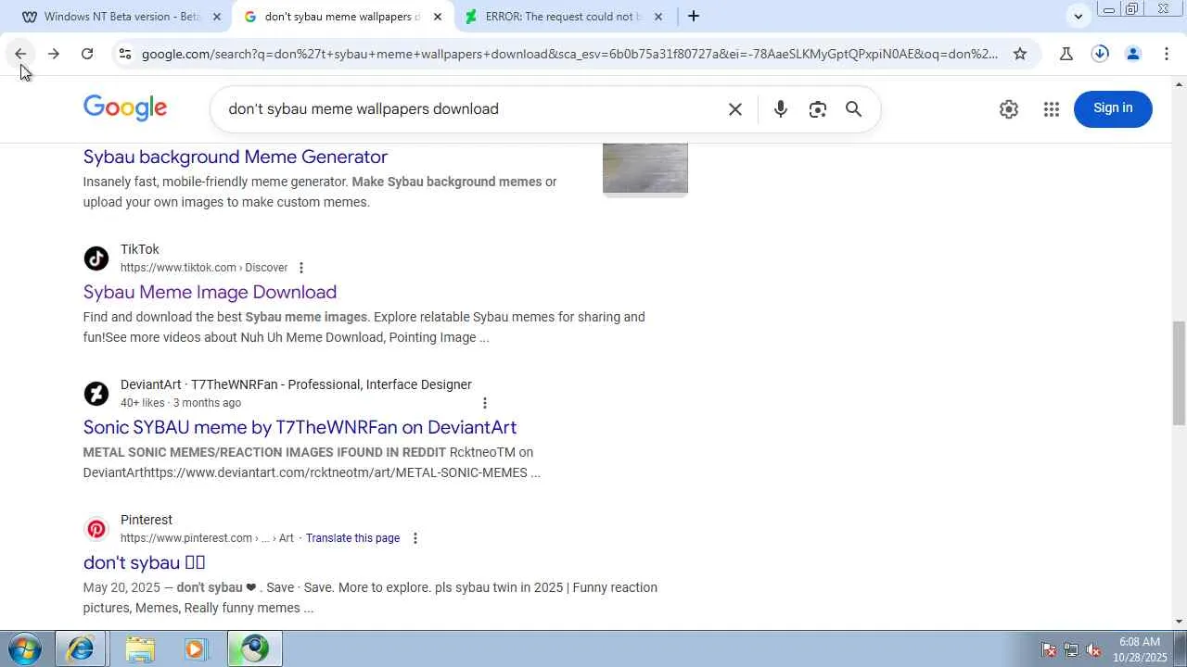Click the DeviantArt favicon in the results
Screen dimensions: 1187x667
[96, 394]
